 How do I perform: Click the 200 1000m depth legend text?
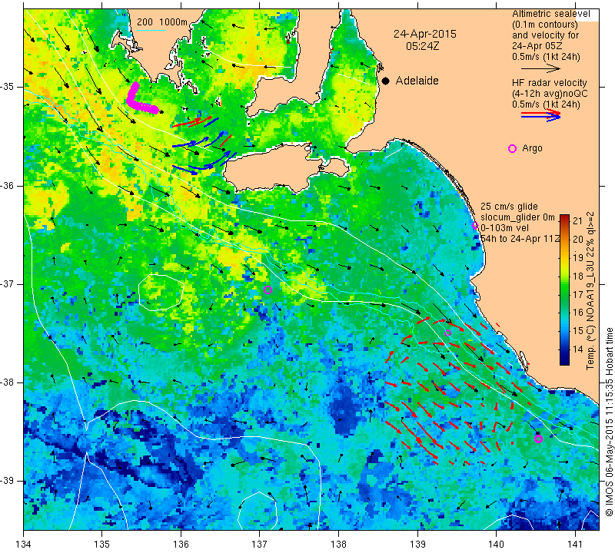[x=162, y=22]
